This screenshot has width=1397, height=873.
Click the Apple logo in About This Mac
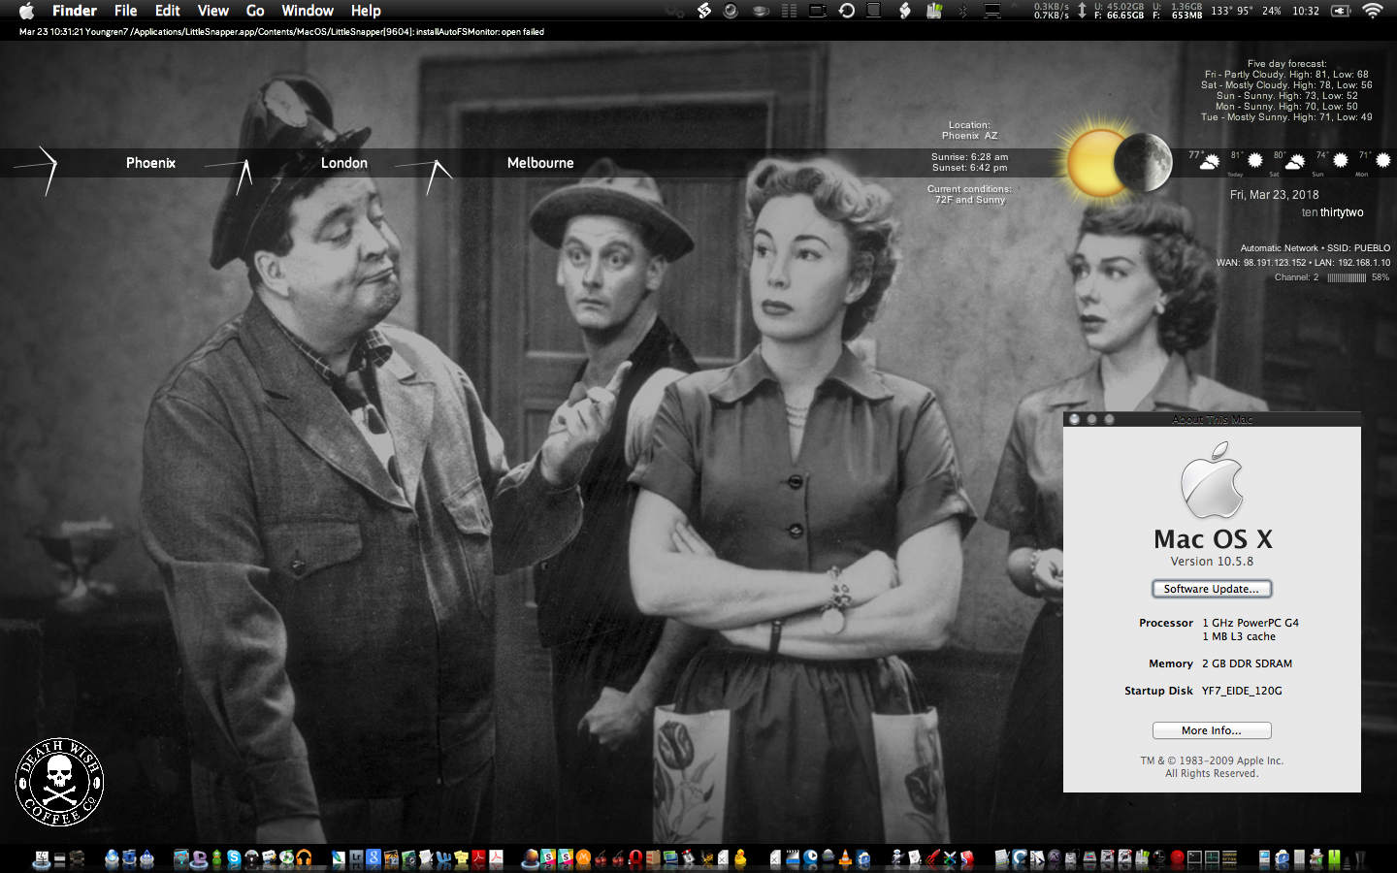(1212, 480)
